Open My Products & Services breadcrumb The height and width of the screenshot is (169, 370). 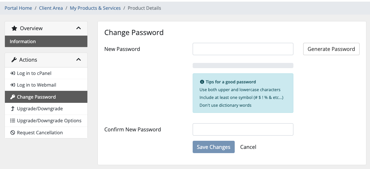[x=95, y=8]
